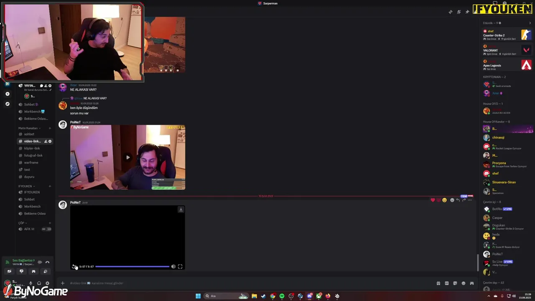Image resolution: width=535 pixels, height=301 pixels.
Task: Open add reaction picker on message
Action: coord(452,200)
